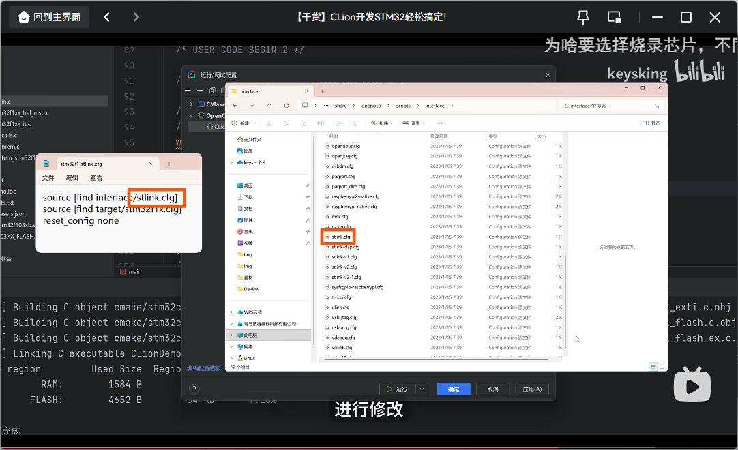Click the Delete trash icon in Explorer toolbar

355,123
